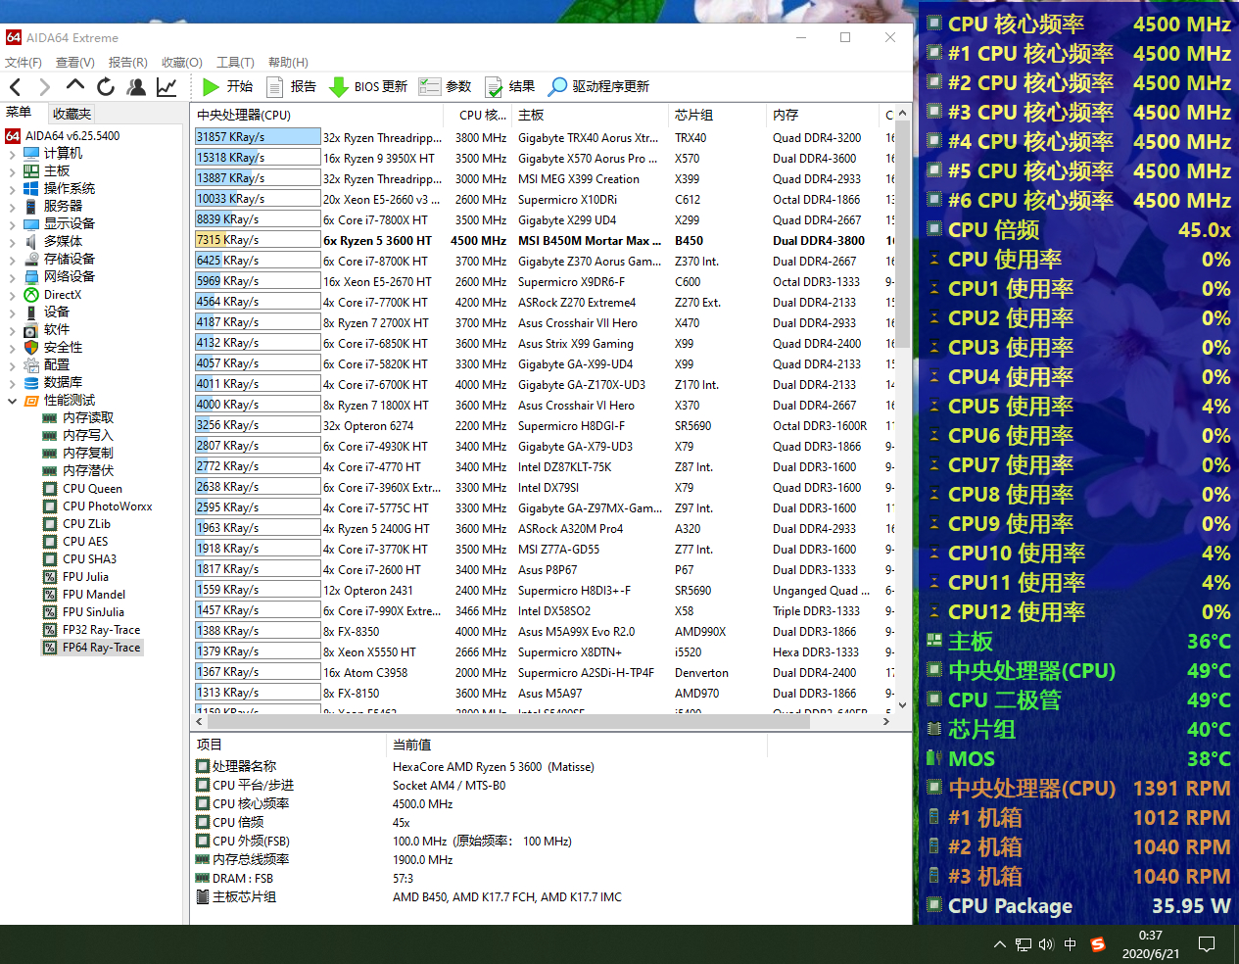Click the Refresh icon in the toolbar
This screenshot has height=964, width=1239.
(106, 87)
